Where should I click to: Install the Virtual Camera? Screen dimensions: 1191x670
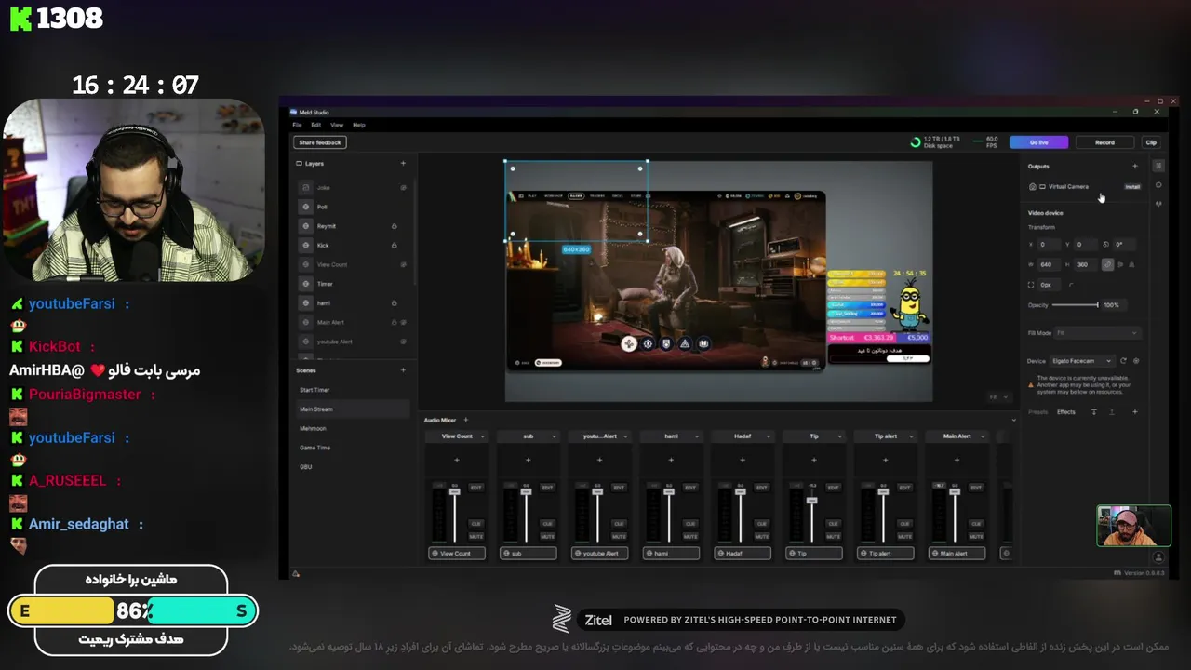pos(1132,186)
